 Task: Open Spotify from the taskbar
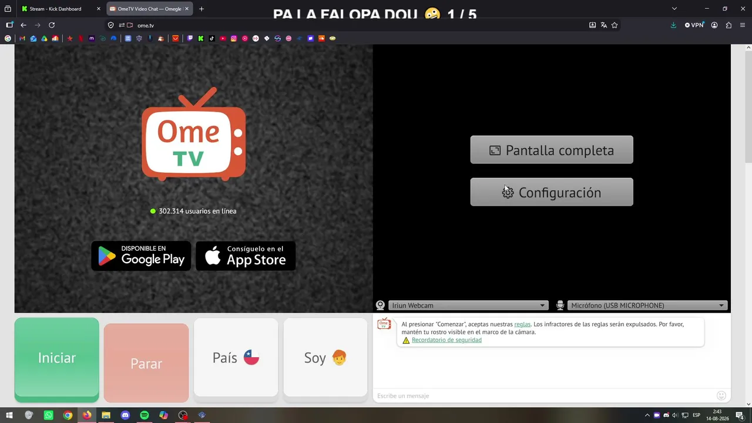[145, 415]
